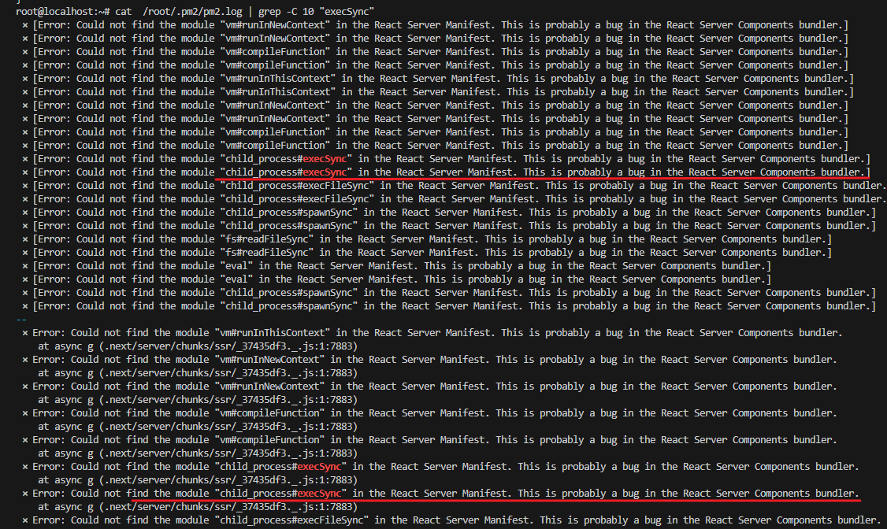Click unbracketed "vm#runInThisContext" error below separator
The width and height of the screenshot is (887, 529).
[432, 333]
